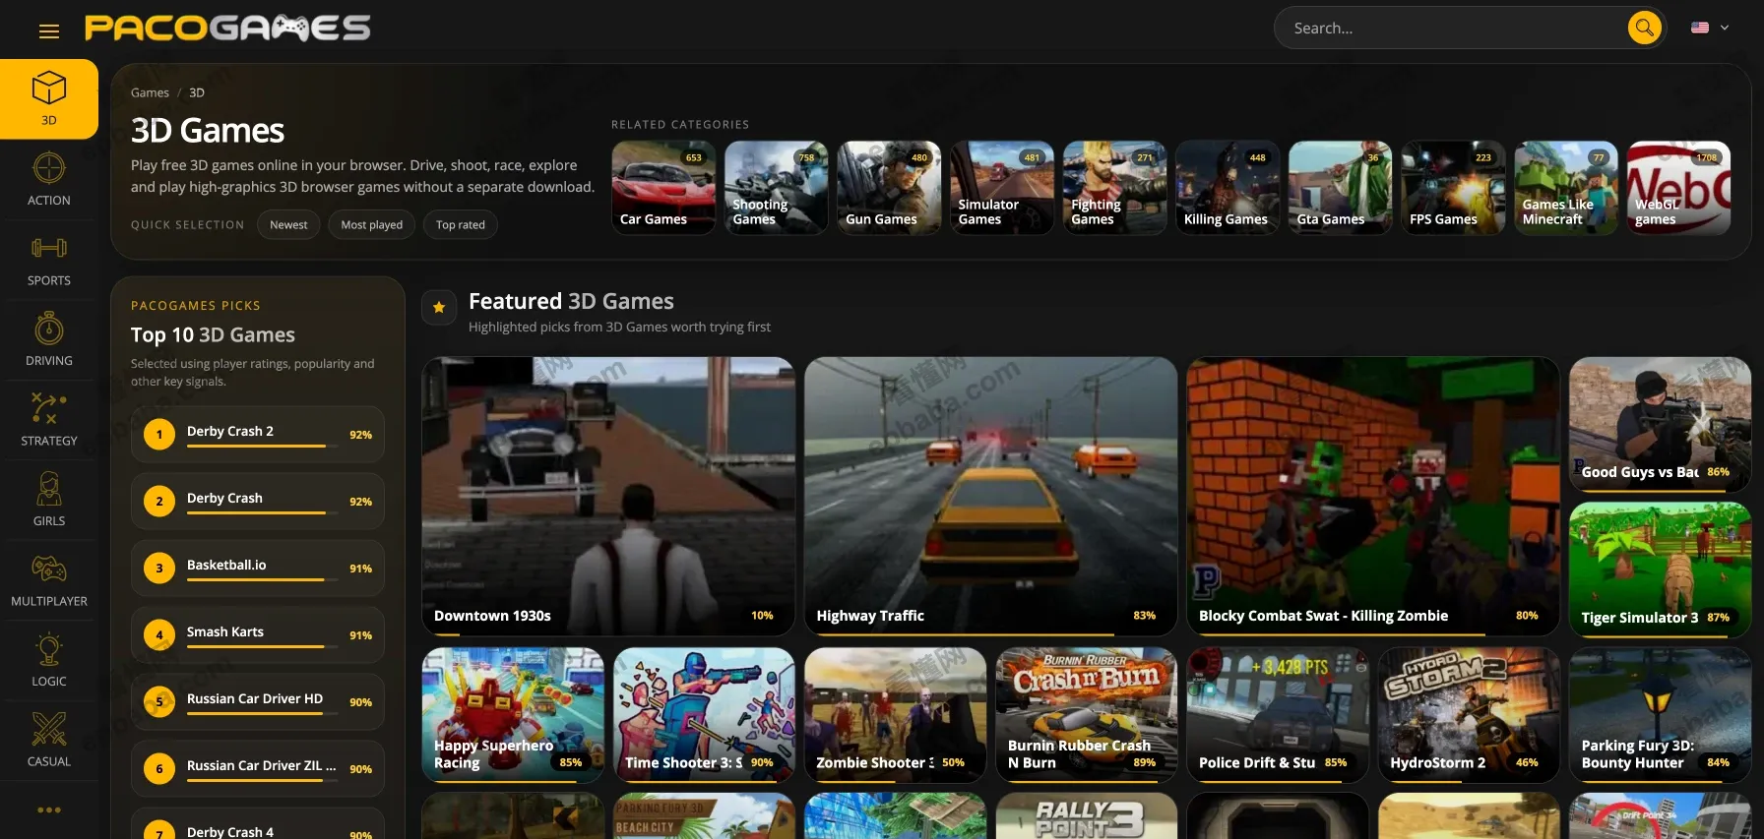The width and height of the screenshot is (1764, 839).
Task: Open Derby Crash 4 in Top 10
Action: point(258,824)
